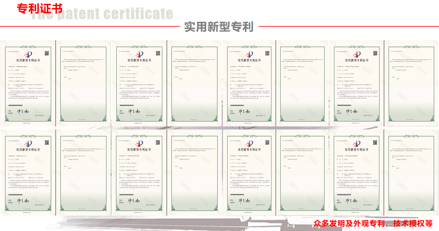Image resolution: width=439 pixels, height=231 pixels.
Task: Click the QR code on the bottom-left certificate
Action: pyautogui.click(x=47, y=142)
